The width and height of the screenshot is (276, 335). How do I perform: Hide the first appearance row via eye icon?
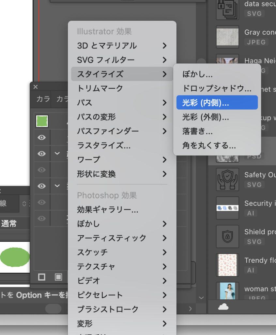pyautogui.click(x=42, y=138)
